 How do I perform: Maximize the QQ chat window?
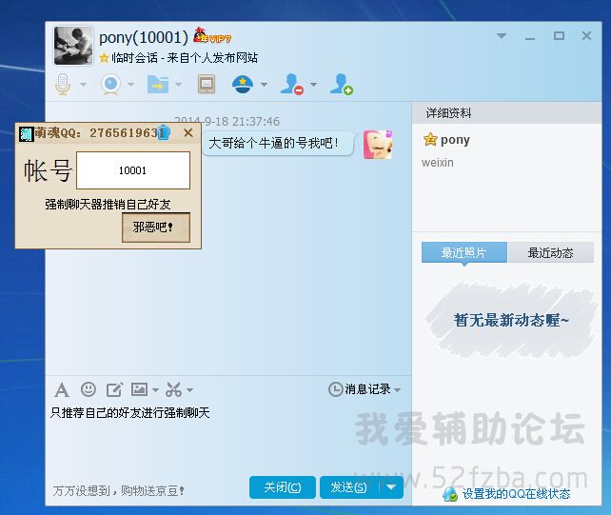[560, 36]
